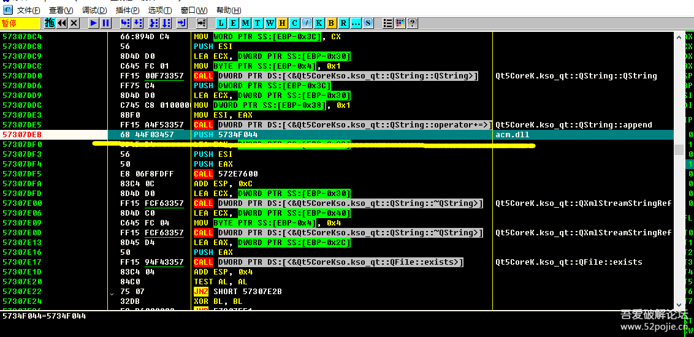
Task: Open the 调试 (Debug) menu
Action: pyautogui.click(x=94, y=10)
